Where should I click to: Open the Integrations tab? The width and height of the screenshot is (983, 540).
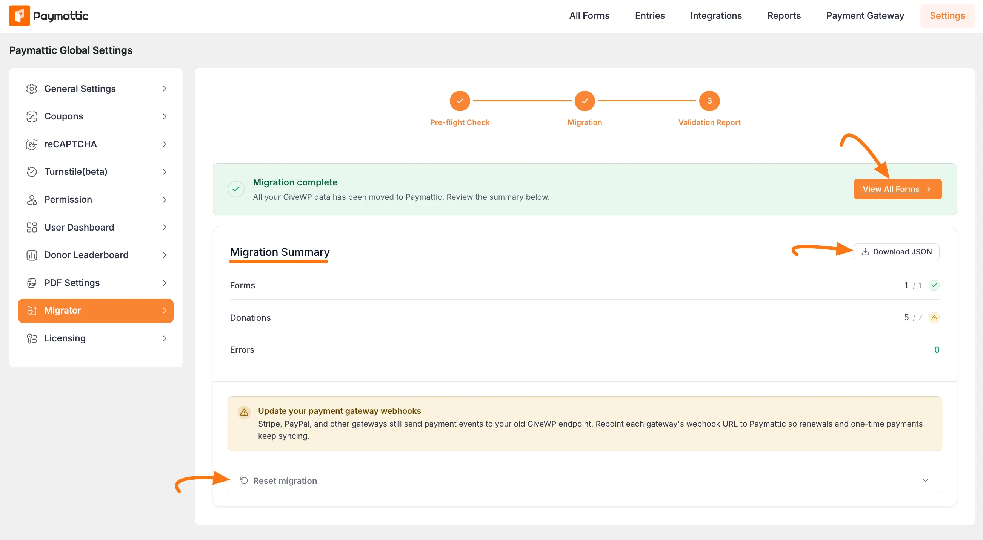click(x=716, y=15)
